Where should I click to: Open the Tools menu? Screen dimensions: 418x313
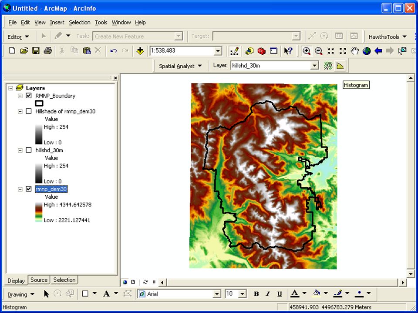(101, 22)
